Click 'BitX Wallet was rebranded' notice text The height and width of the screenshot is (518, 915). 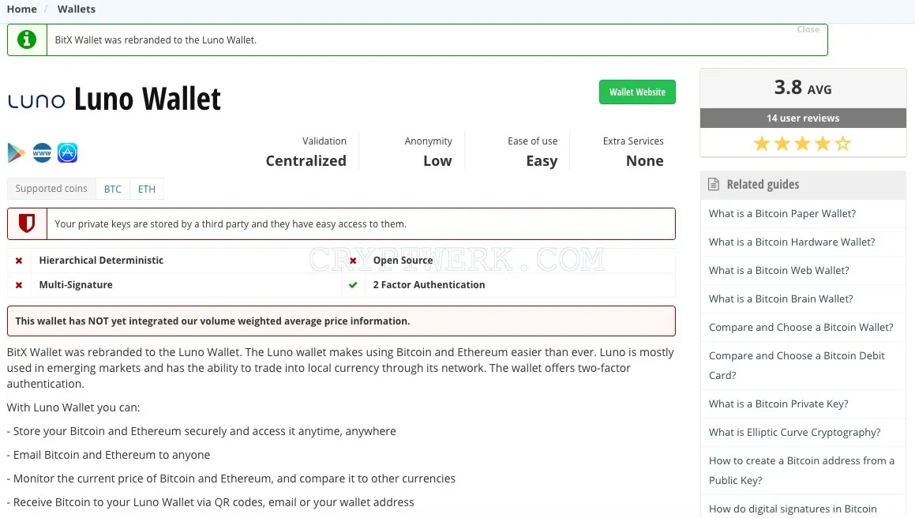click(x=156, y=39)
